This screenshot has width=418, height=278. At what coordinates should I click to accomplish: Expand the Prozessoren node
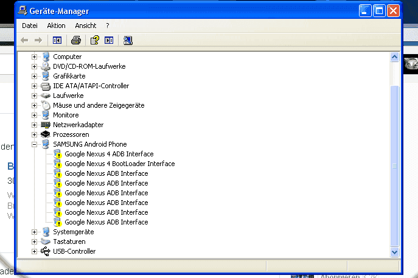[34, 134]
